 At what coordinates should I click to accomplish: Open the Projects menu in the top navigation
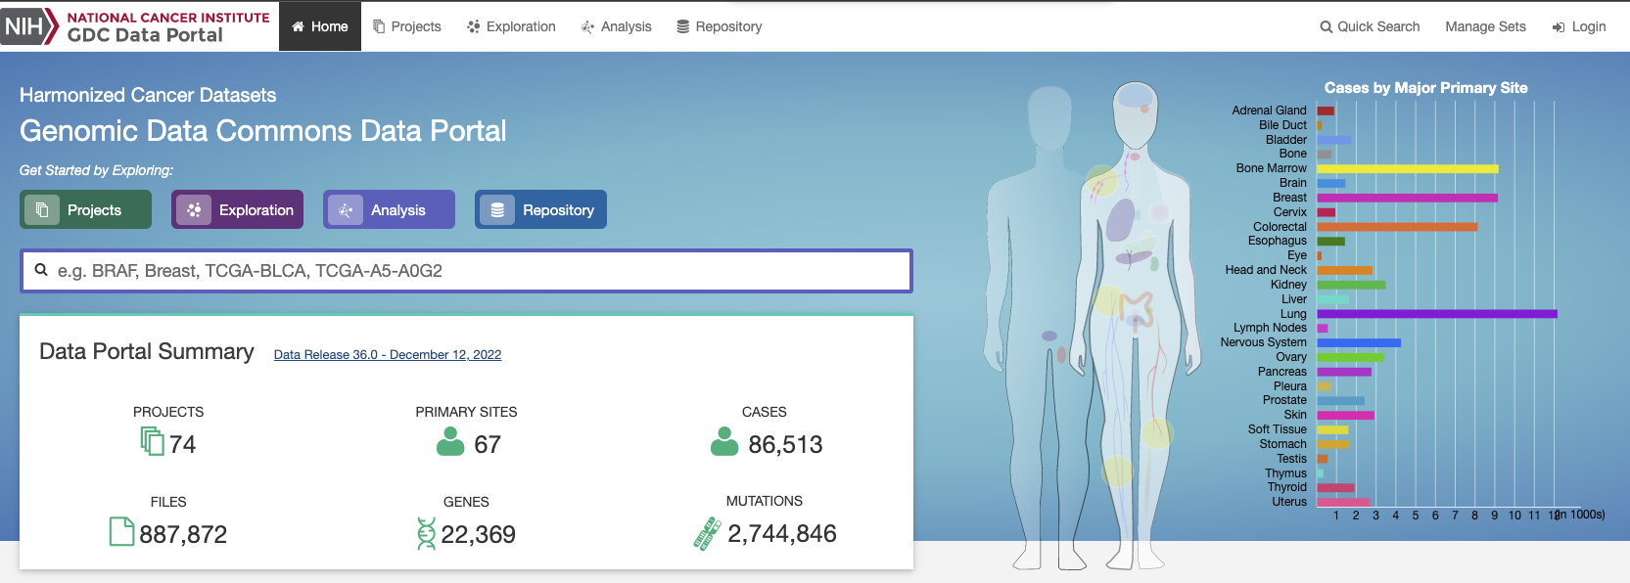click(406, 26)
